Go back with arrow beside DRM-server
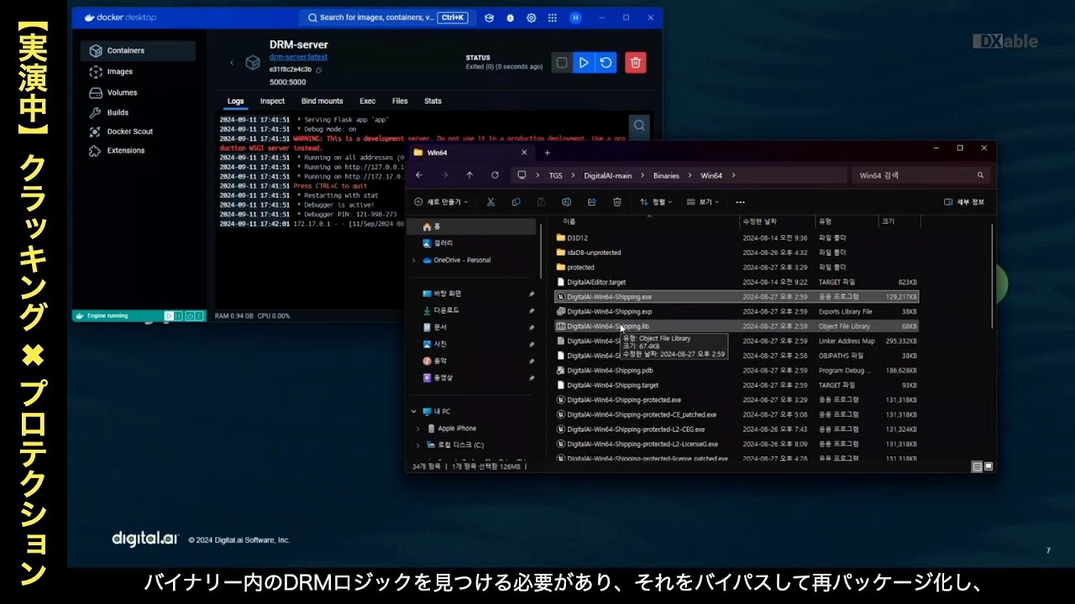Image resolution: width=1075 pixels, height=604 pixels. 232,62
